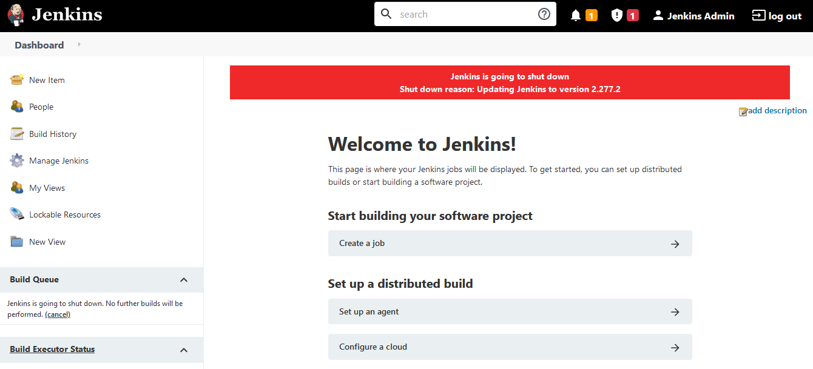Click the orange notification count badge

click(x=592, y=16)
